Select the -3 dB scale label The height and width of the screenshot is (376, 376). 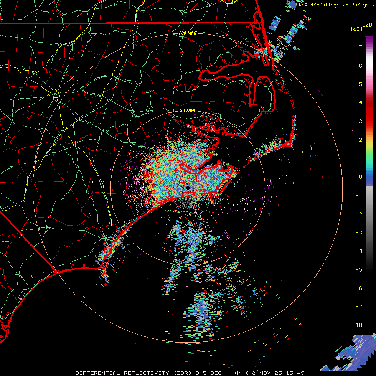359,233
